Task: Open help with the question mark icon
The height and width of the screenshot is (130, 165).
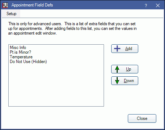Action: [146, 5]
